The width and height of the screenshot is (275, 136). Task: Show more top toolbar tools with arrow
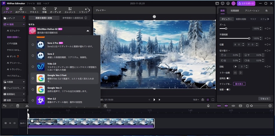pos(89,10)
